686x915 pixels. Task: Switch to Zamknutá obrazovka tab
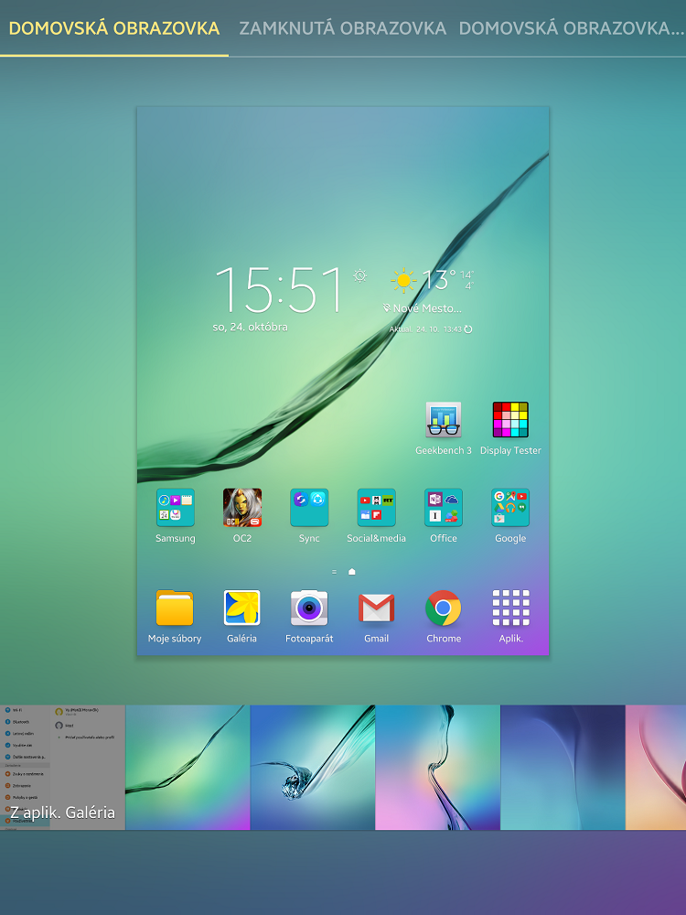pyautogui.click(x=343, y=28)
